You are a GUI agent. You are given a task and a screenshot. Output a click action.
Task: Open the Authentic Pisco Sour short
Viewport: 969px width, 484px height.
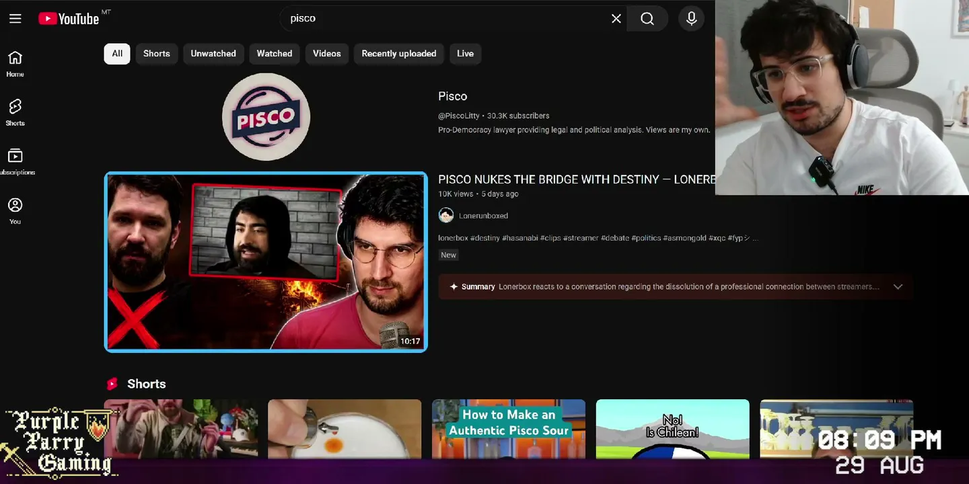[x=509, y=429]
